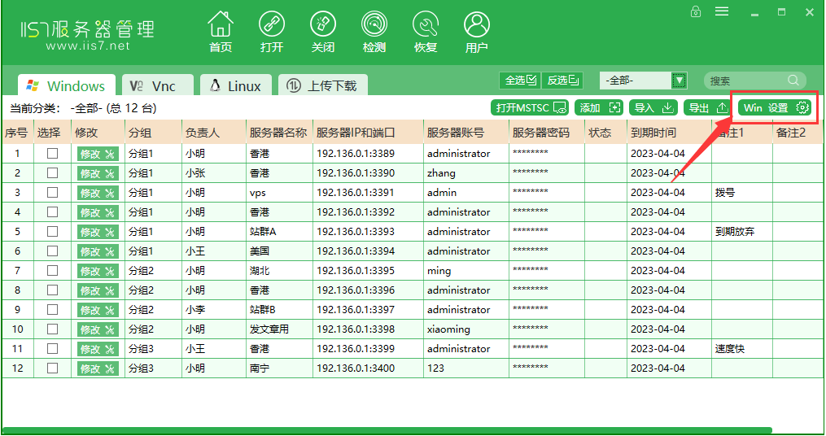Click 修改 for 站群B server
Image resolution: width=826 pixels, height=436 pixels.
[x=98, y=310]
